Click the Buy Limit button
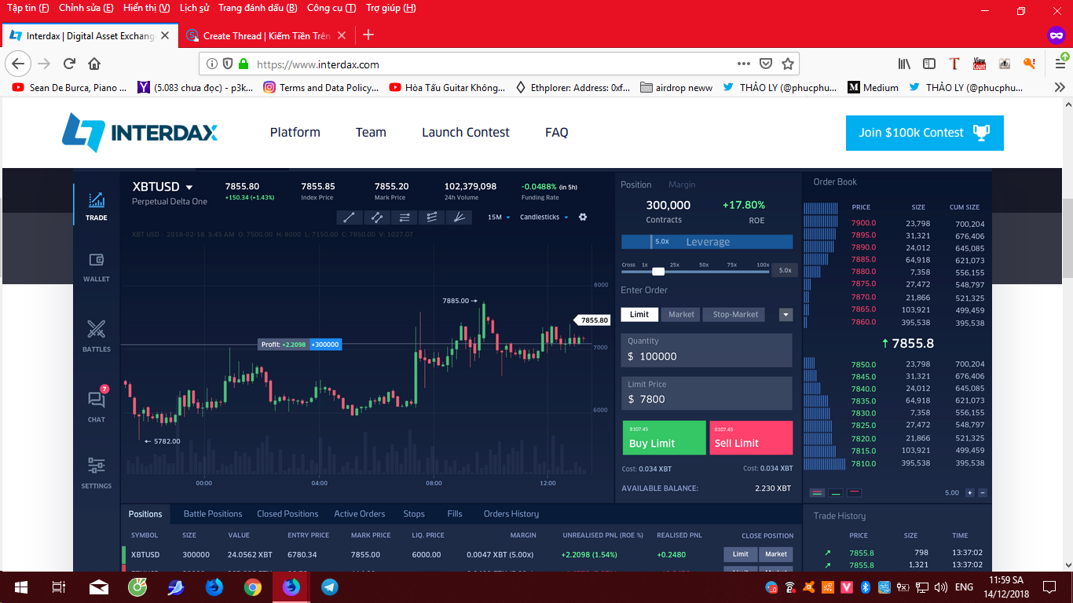 (x=665, y=437)
